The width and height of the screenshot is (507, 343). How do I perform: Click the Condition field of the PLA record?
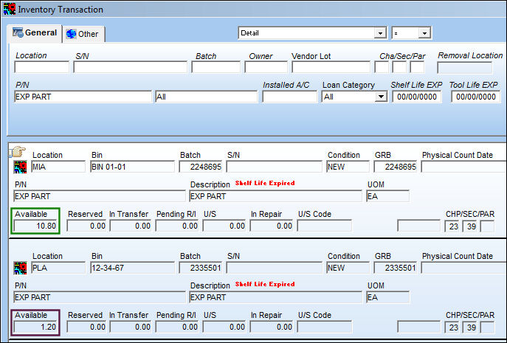click(348, 268)
